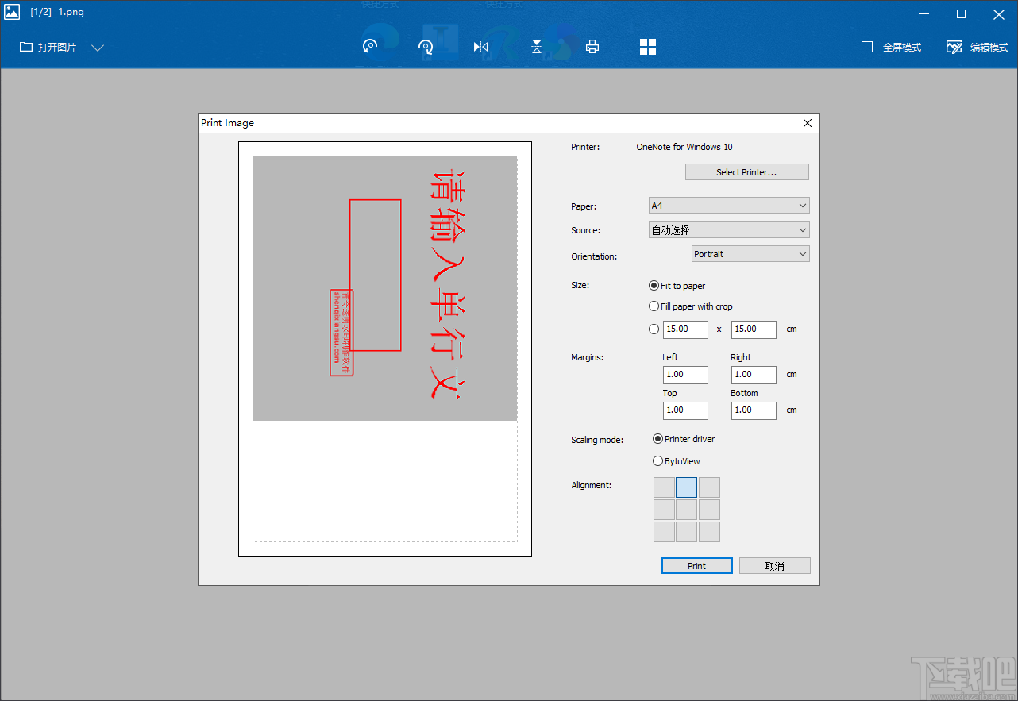Click the 打开图片 menu label
This screenshot has height=701, width=1018.
[x=57, y=48]
